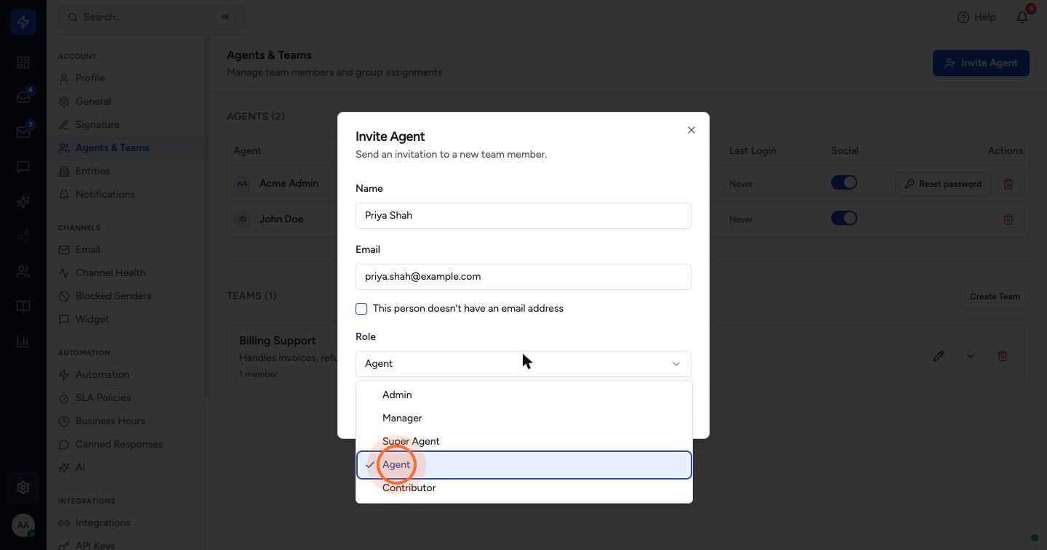Open the dashboard grid icon in left rail
The image size is (1047, 550).
tap(23, 62)
